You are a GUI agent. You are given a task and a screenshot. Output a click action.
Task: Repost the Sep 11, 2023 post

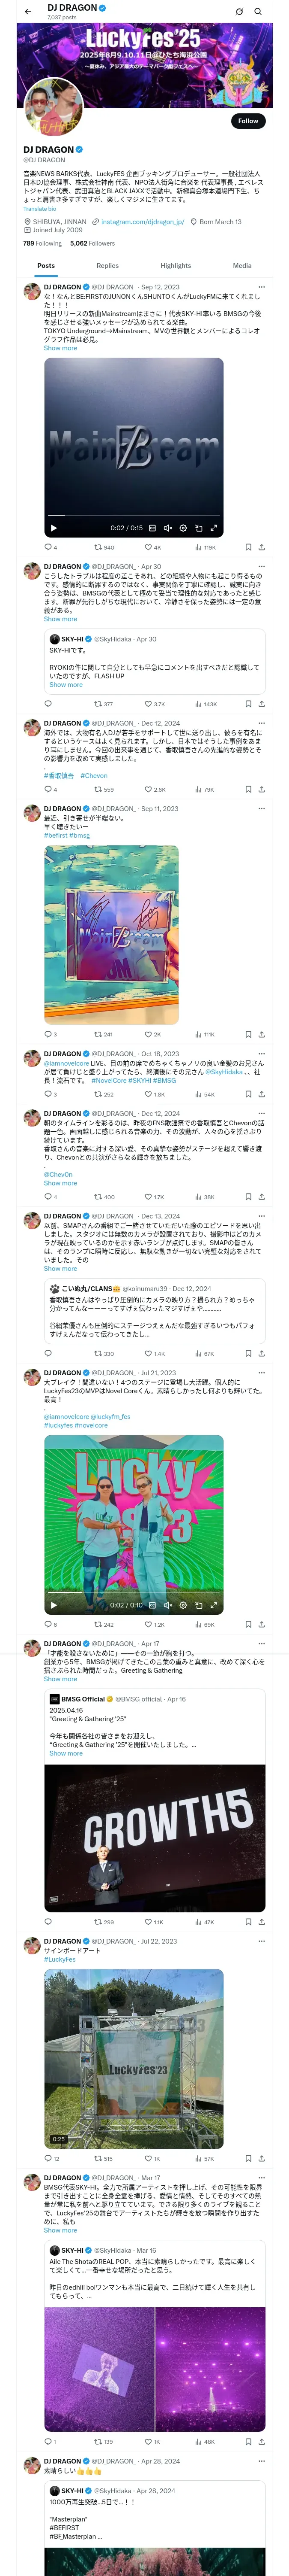point(98,1034)
